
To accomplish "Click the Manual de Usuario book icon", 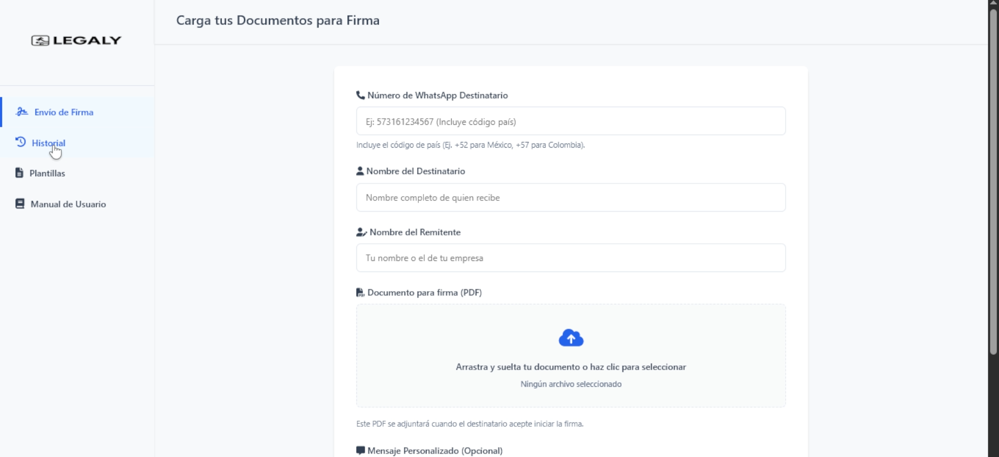I will tap(20, 204).
